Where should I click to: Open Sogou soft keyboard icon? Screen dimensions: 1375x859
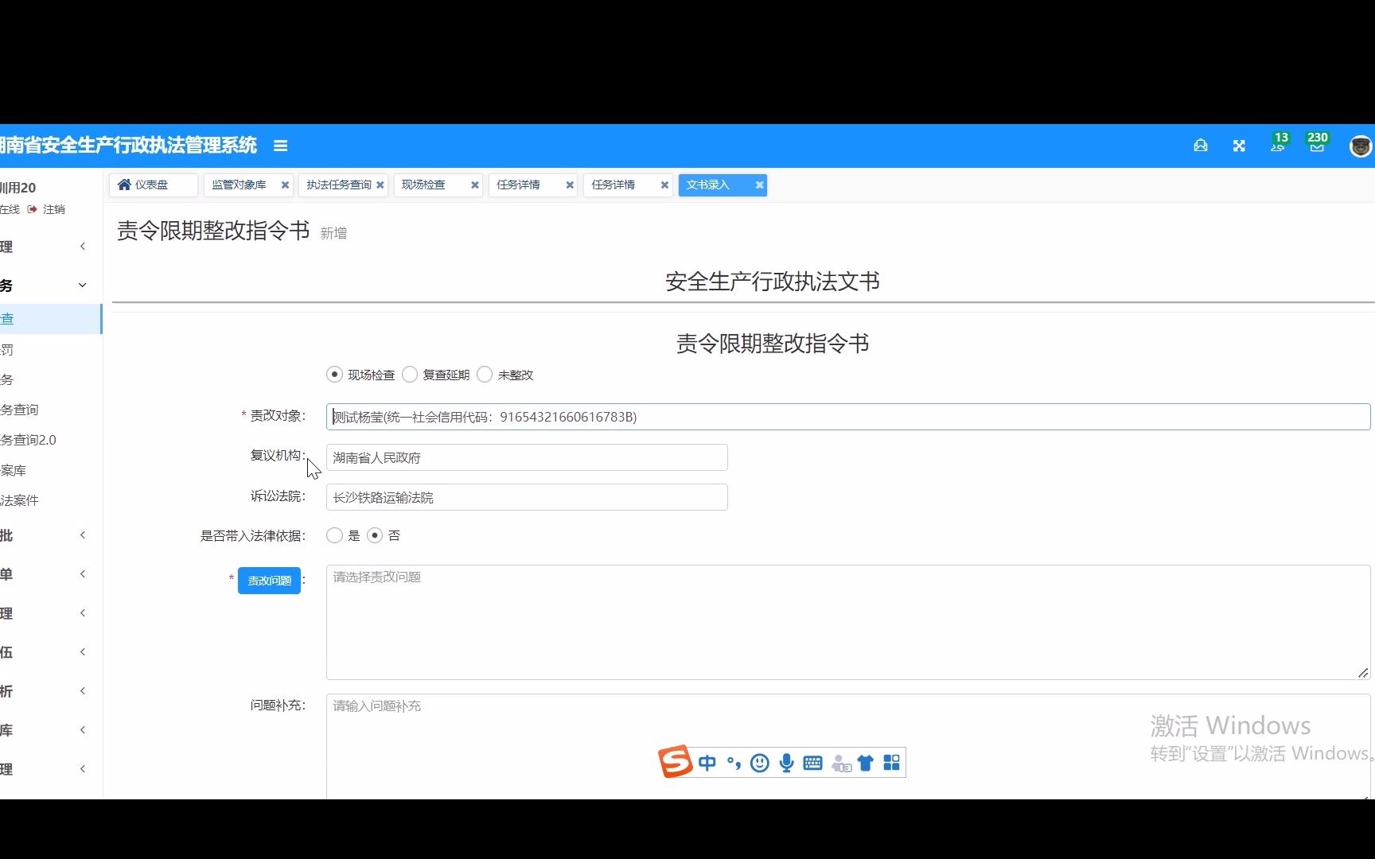tap(812, 764)
